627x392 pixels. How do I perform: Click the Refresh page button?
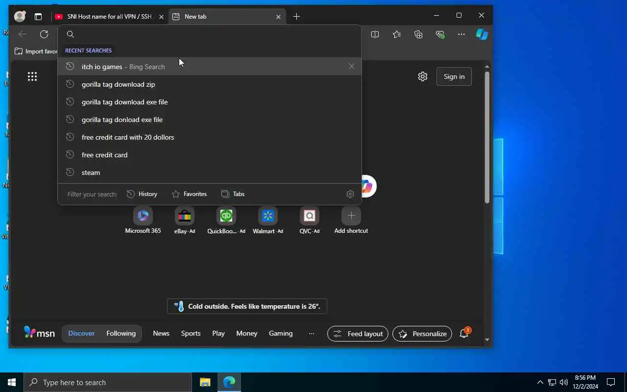click(44, 34)
